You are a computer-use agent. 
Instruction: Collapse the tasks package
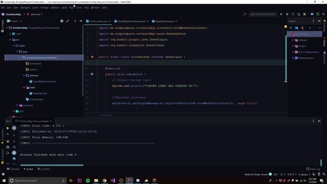point(24,87)
